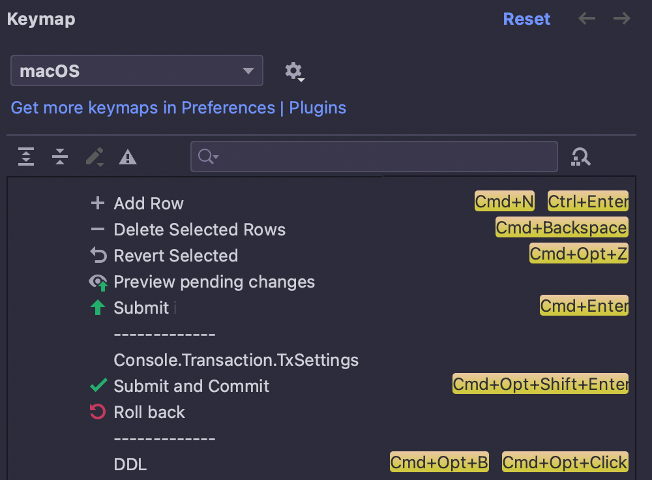This screenshot has height=480, width=652.
Task: Select Preview pending changes action
Action: 214,282
